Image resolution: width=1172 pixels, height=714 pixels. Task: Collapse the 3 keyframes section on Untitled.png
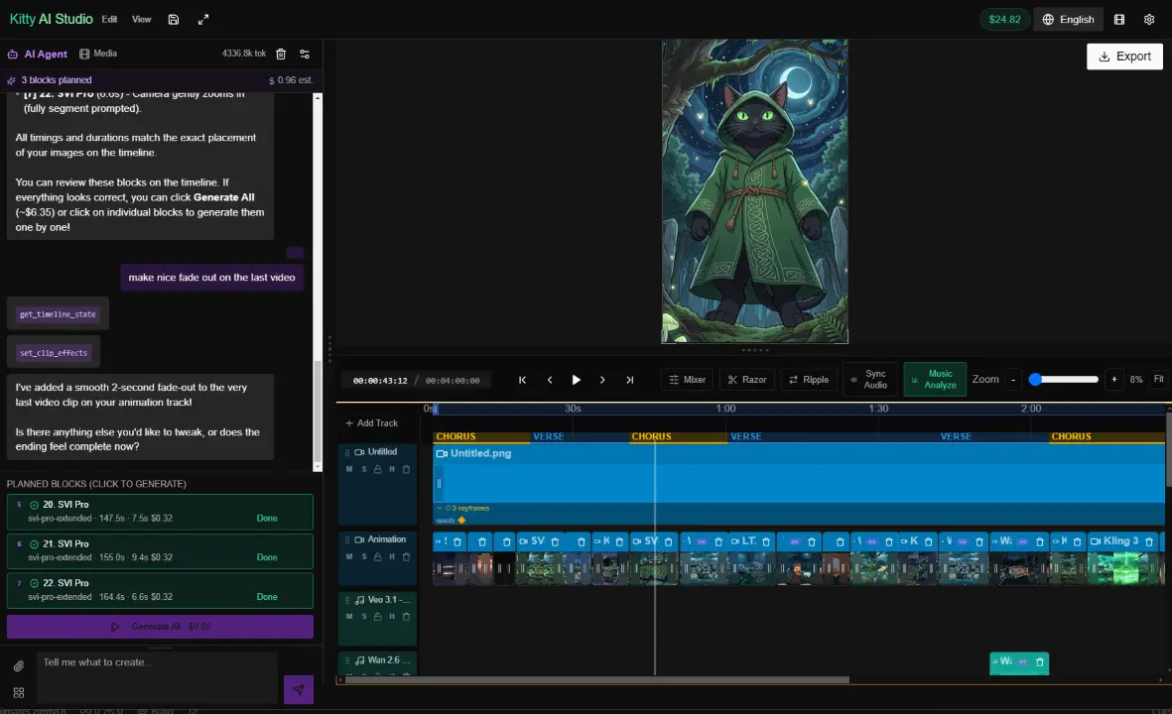point(439,508)
